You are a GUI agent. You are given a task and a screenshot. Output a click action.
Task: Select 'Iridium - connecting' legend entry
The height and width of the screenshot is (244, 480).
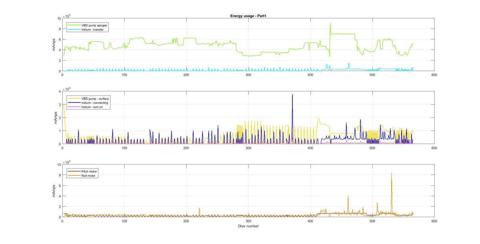click(95, 103)
